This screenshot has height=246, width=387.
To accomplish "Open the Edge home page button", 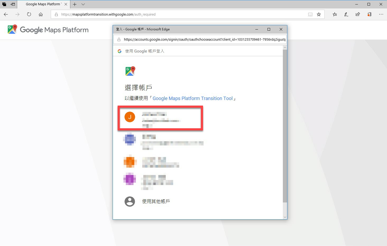I will [x=41, y=15].
